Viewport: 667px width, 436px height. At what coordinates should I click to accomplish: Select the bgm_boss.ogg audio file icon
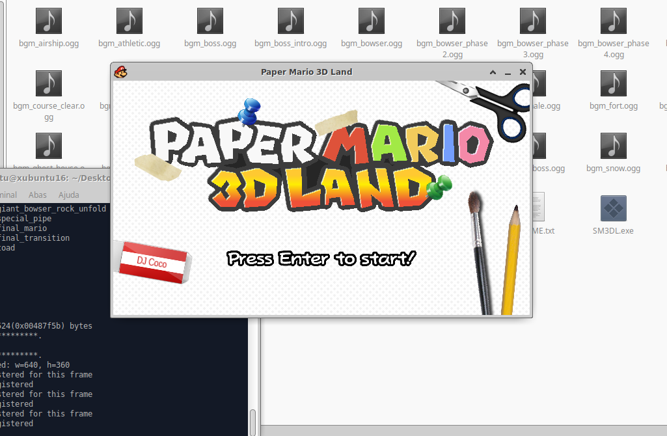pyautogui.click(x=210, y=21)
